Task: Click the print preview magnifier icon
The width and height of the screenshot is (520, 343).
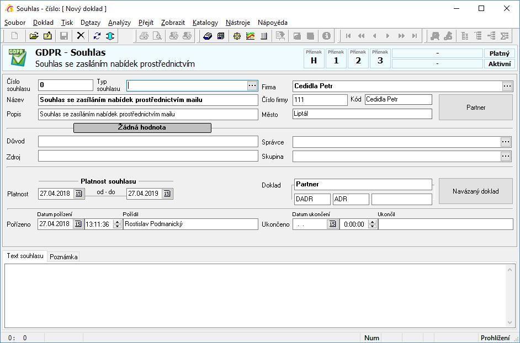Action: (x=157, y=36)
